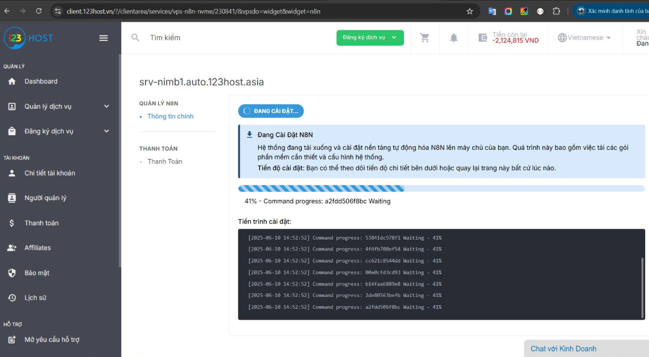The height and width of the screenshot is (357, 649).
Task: Select the Thông tin chính link
Action: [x=170, y=116]
